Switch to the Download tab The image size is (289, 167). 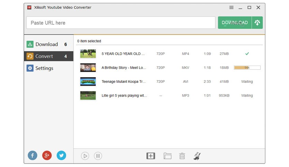click(x=49, y=44)
